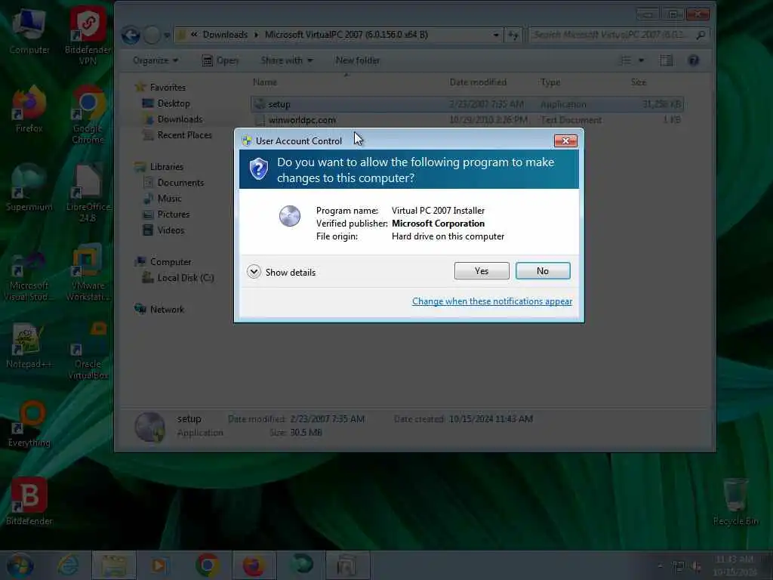The image size is (773, 580).
Task: Toggle the preview pane button in Explorer
Action: (x=666, y=60)
